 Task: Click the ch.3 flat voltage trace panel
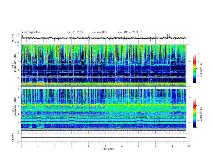pyautogui.click(x=106, y=137)
